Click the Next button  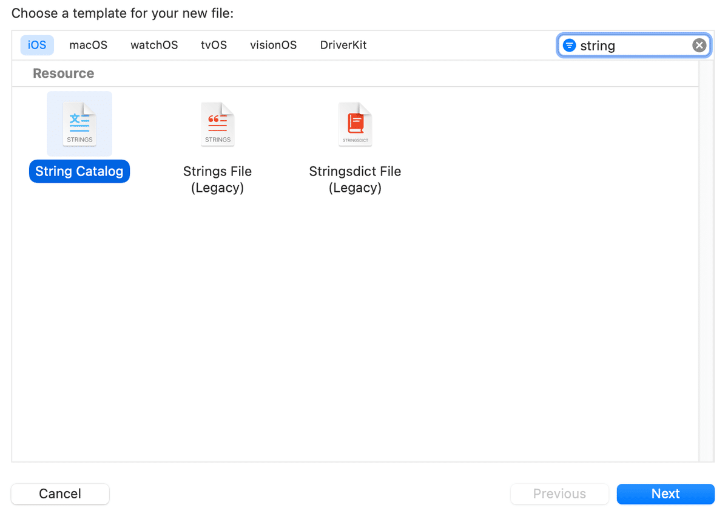666,494
